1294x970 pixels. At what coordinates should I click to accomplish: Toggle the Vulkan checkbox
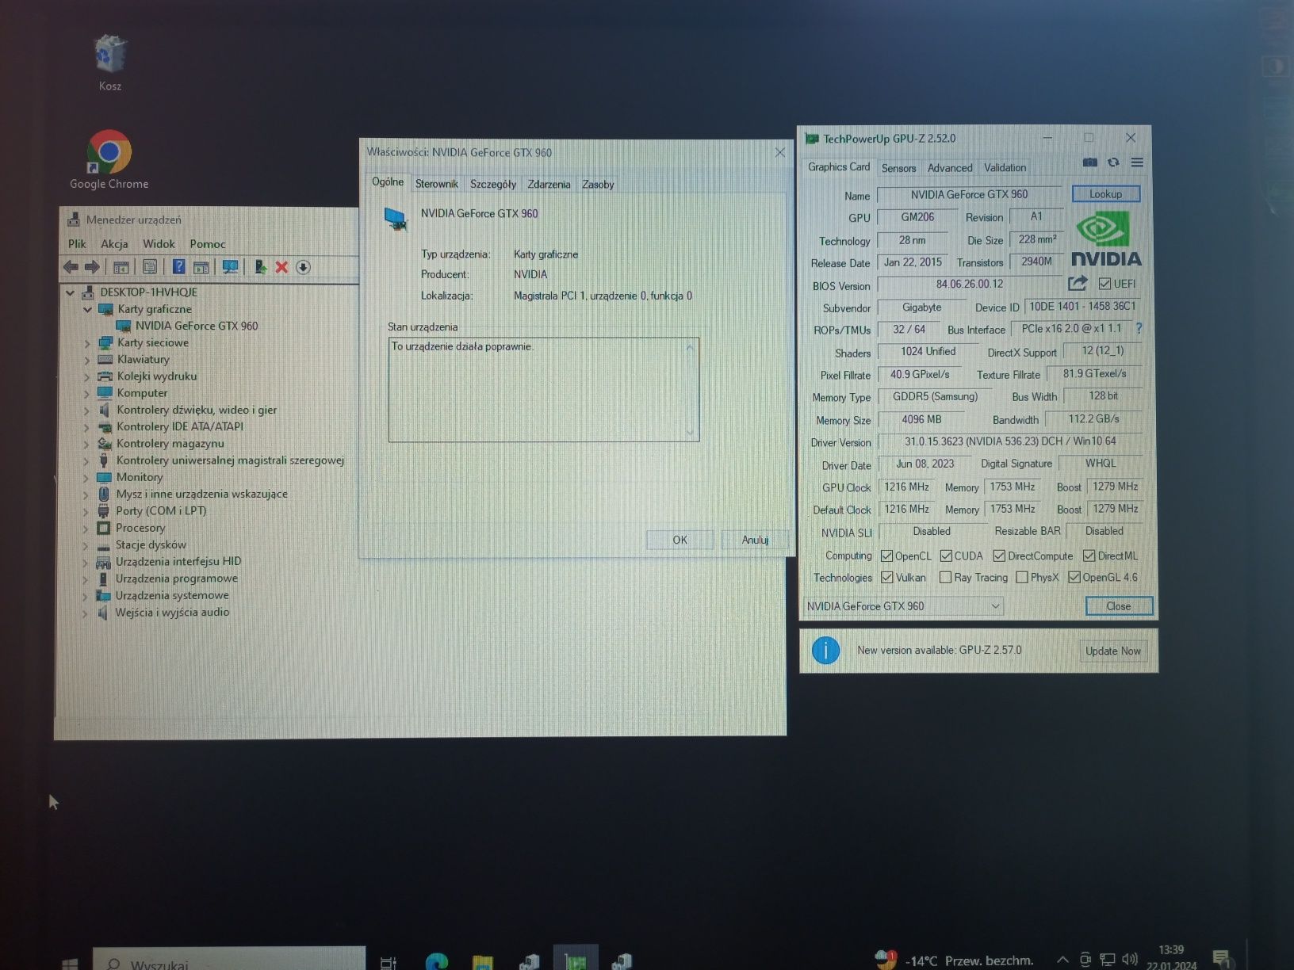tap(886, 577)
